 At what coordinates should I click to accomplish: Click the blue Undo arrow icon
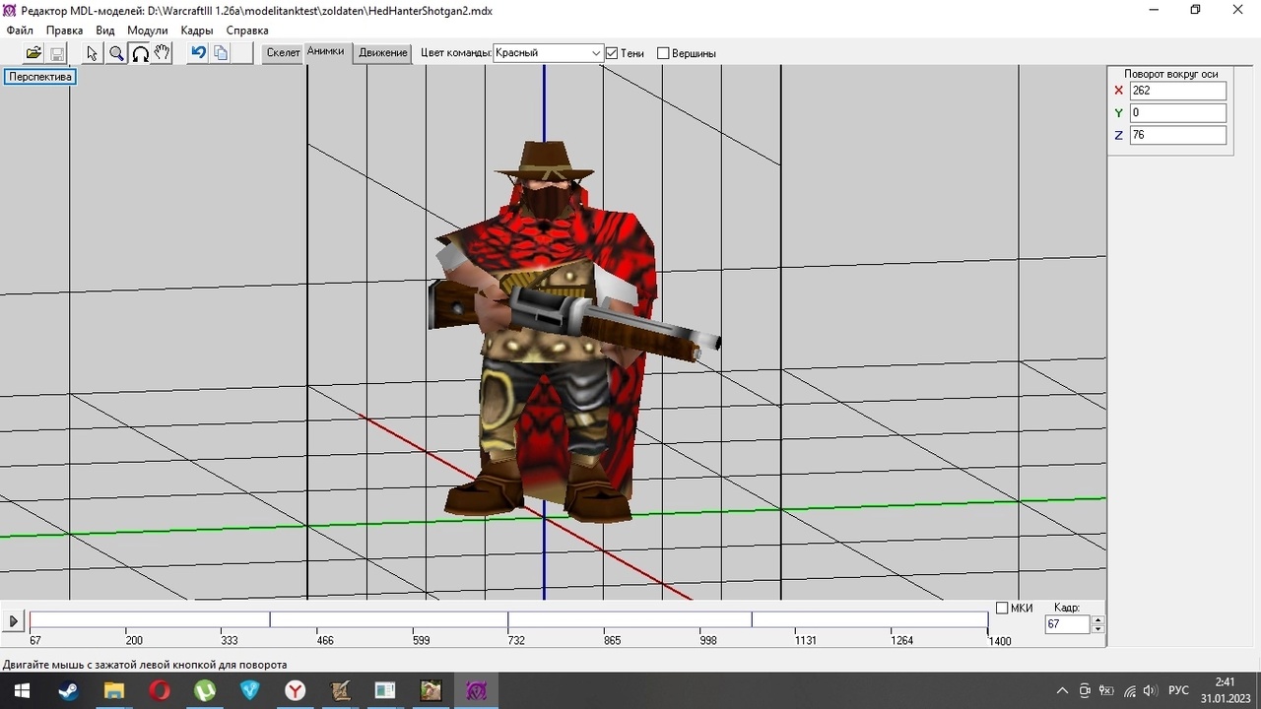coord(198,53)
